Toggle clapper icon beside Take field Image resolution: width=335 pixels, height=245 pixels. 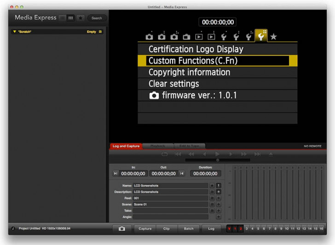click(x=212, y=211)
